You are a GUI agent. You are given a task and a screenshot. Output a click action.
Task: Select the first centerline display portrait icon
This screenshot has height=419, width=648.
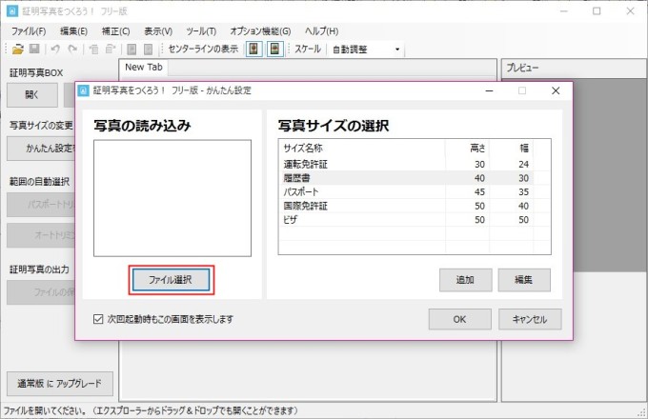[254, 49]
